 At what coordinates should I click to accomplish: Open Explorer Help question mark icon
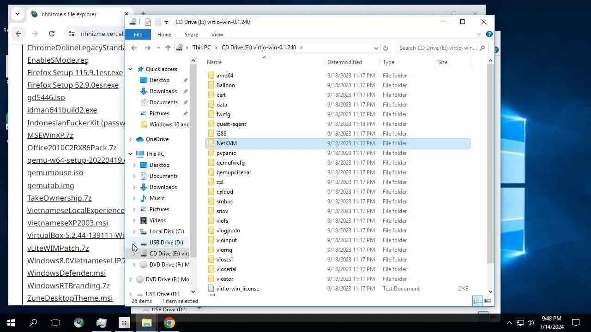tap(489, 34)
